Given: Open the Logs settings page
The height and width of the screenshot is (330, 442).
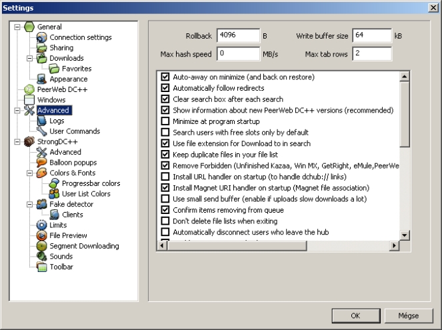Looking at the screenshot, I should click(x=57, y=121).
